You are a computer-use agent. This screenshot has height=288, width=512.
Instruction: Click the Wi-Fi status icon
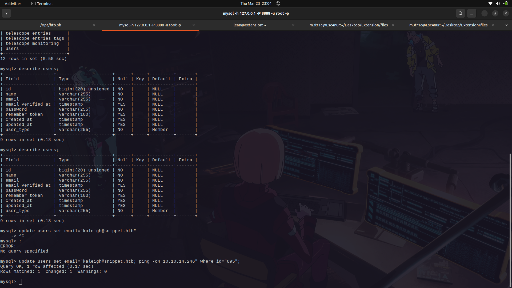click(490, 3)
